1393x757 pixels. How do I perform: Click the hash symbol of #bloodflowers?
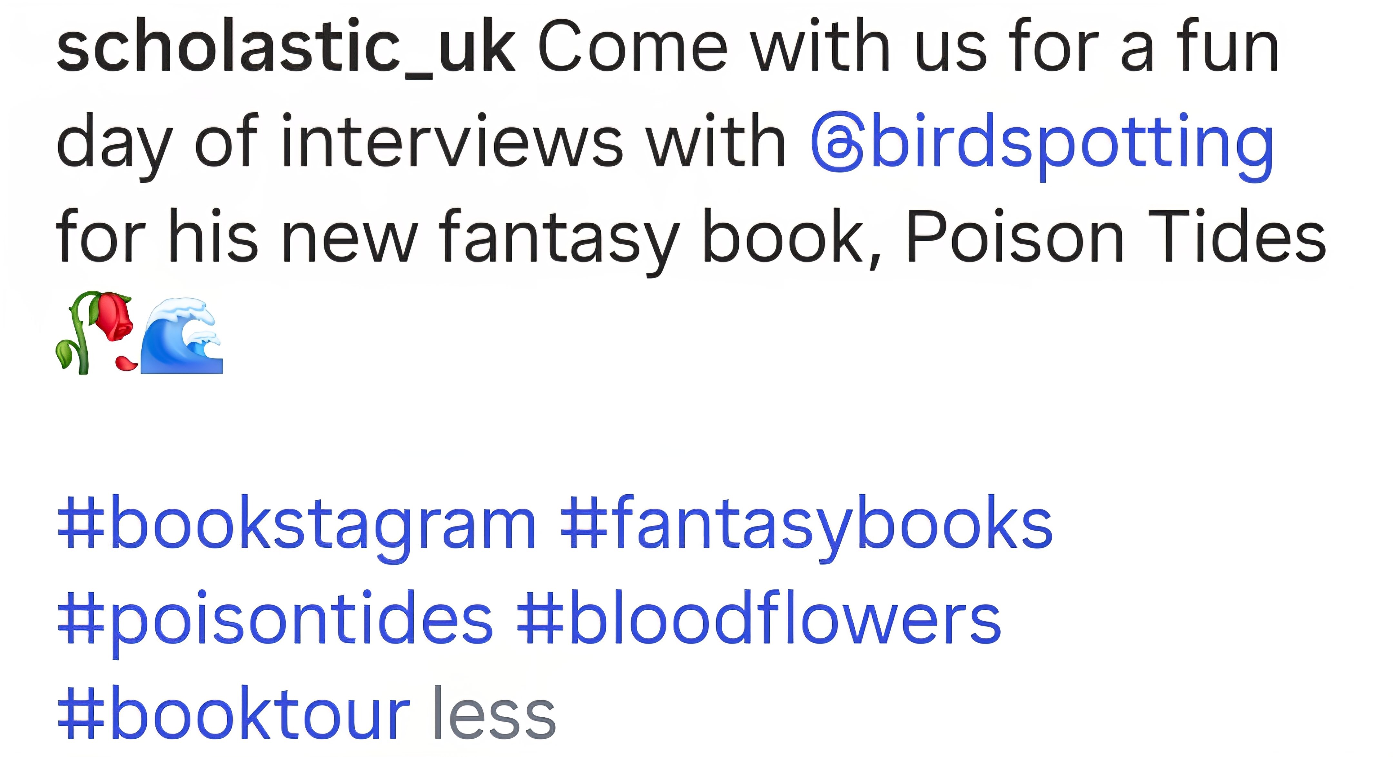tap(540, 620)
